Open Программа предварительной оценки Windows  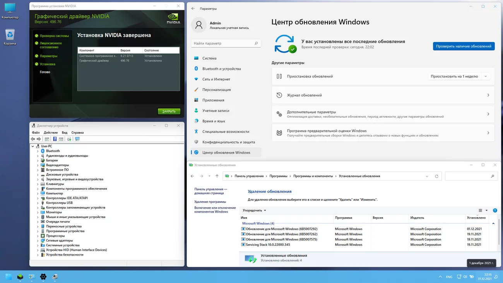click(x=383, y=133)
